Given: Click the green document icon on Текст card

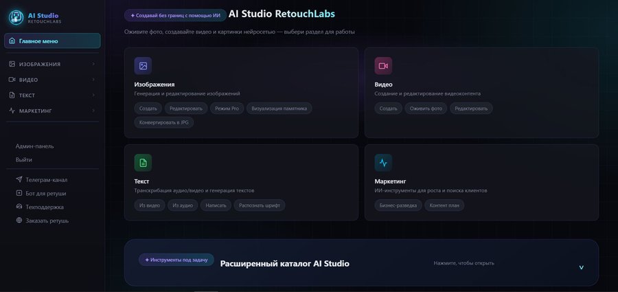Looking at the screenshot, I should [x=143, y=163].
